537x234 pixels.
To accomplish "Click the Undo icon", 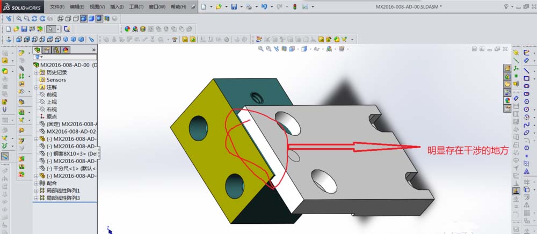I will click(x=264, y=6).
